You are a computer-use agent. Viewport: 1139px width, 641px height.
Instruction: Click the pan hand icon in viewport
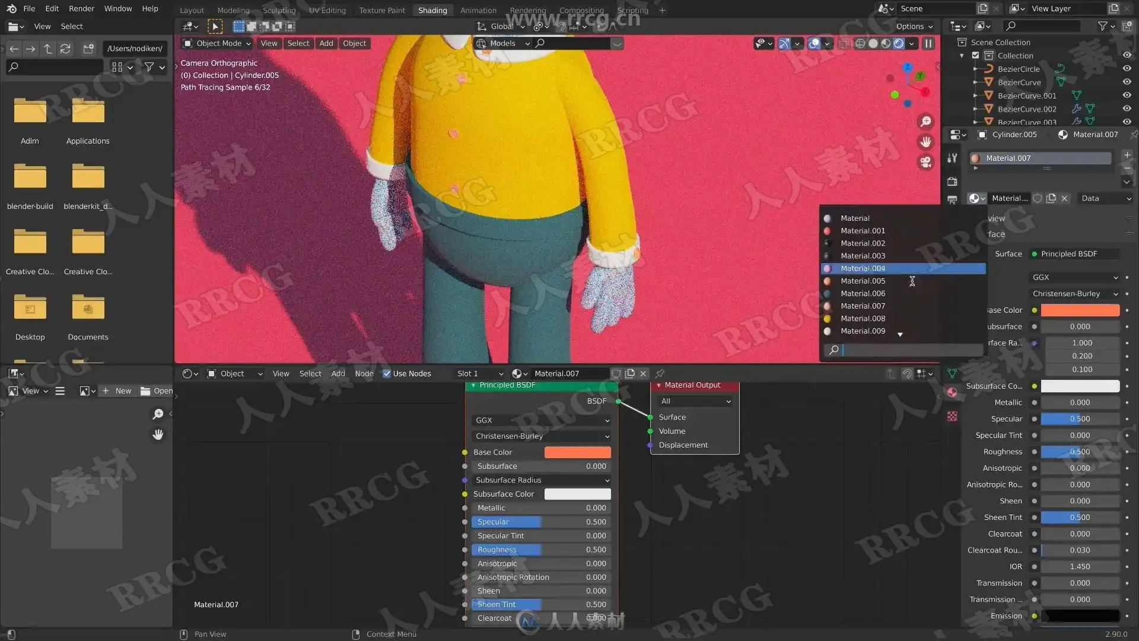point(925,142)
